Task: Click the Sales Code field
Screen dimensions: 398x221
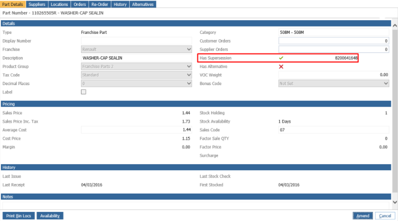Action: click(334, 130)
